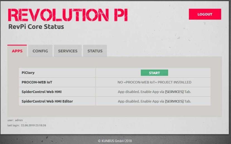Click the REVOLUTION PI logo
The width and height of the screenshot is (231, 144).
point(68,15)
